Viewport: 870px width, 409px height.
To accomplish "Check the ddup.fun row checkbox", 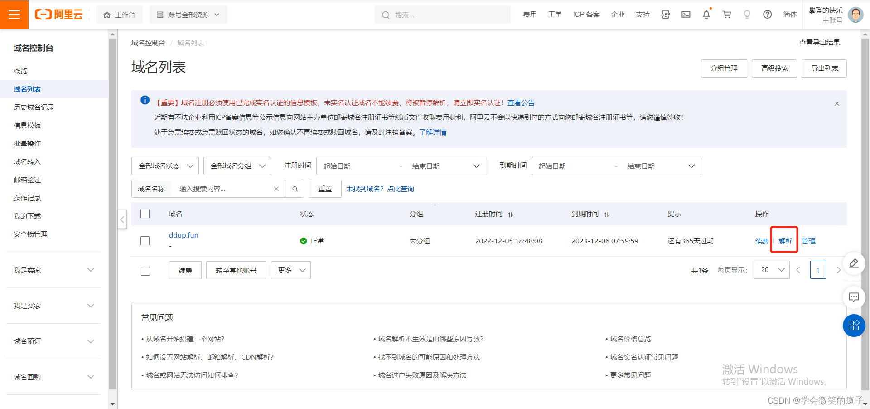I will point(145,241).
